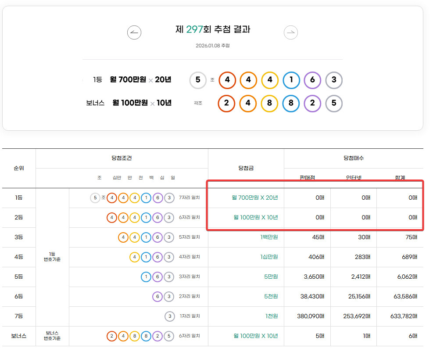Click large blue 1 ball in 1등 result

pyautogui.click(x=291, y=80)
